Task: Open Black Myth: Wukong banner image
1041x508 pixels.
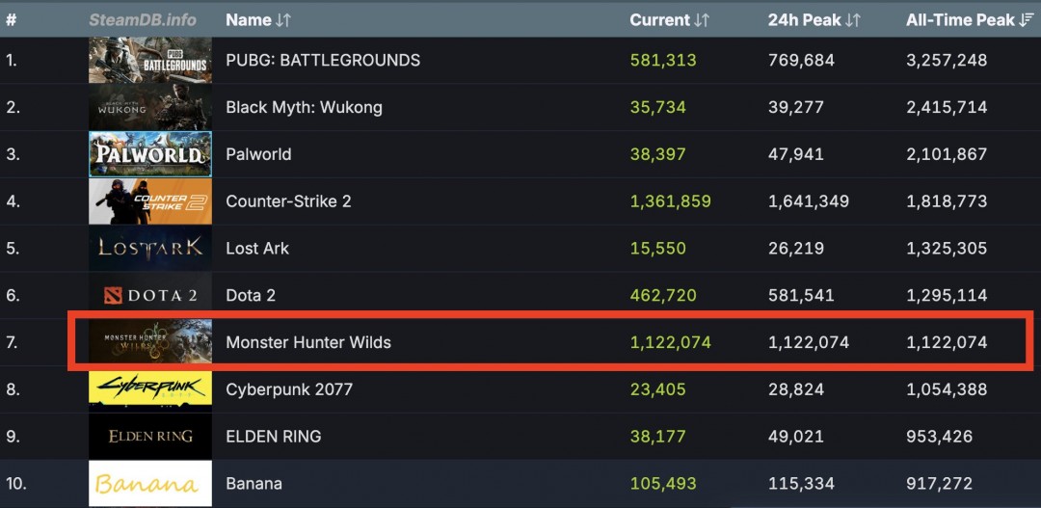Action: pyautogui.click(x=150, y=107)
